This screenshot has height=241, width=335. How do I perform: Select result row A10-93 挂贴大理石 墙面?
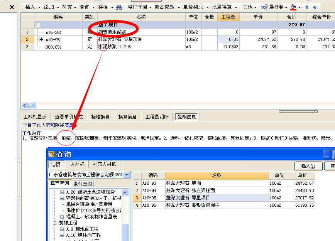coord(224,183)
